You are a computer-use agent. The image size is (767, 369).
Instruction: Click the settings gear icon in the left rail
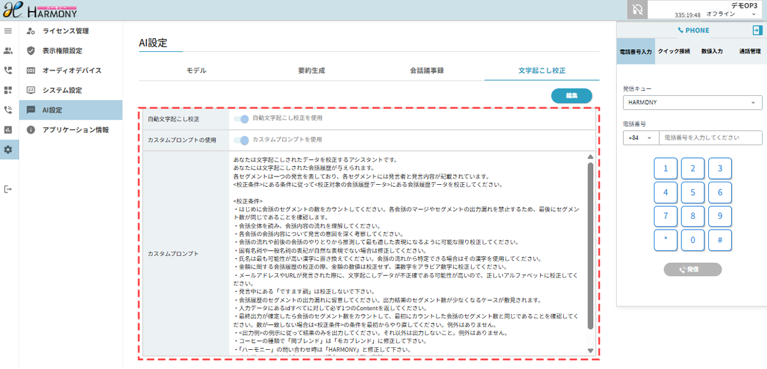tap(8, 150)
